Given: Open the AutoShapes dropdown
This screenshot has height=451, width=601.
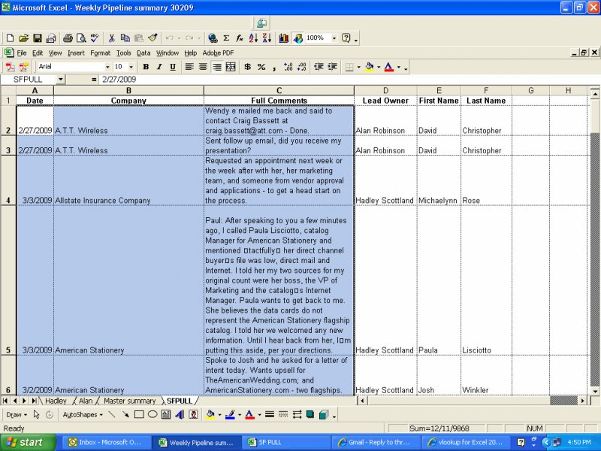Looking at the screenshot, I should coord(83,415).
